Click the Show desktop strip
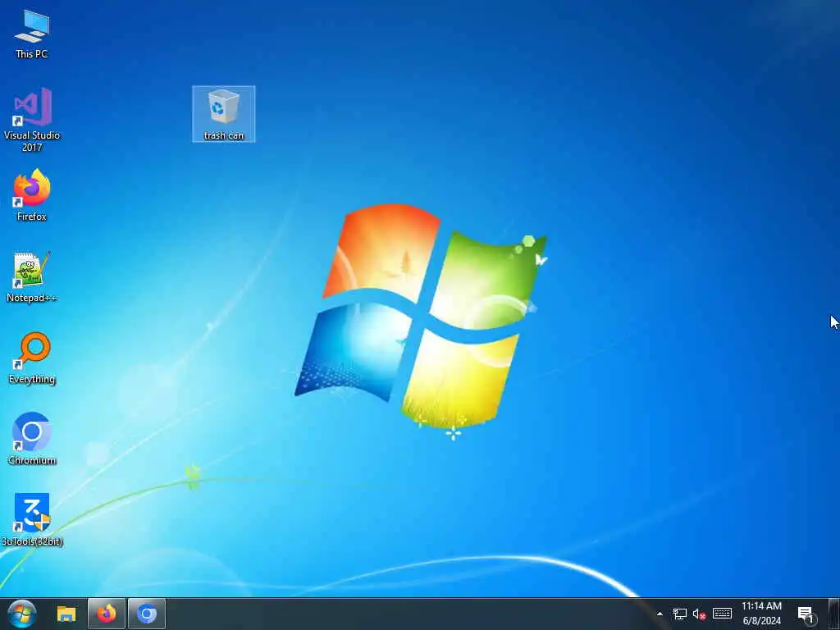840x630 pixels. coord(834,614)
